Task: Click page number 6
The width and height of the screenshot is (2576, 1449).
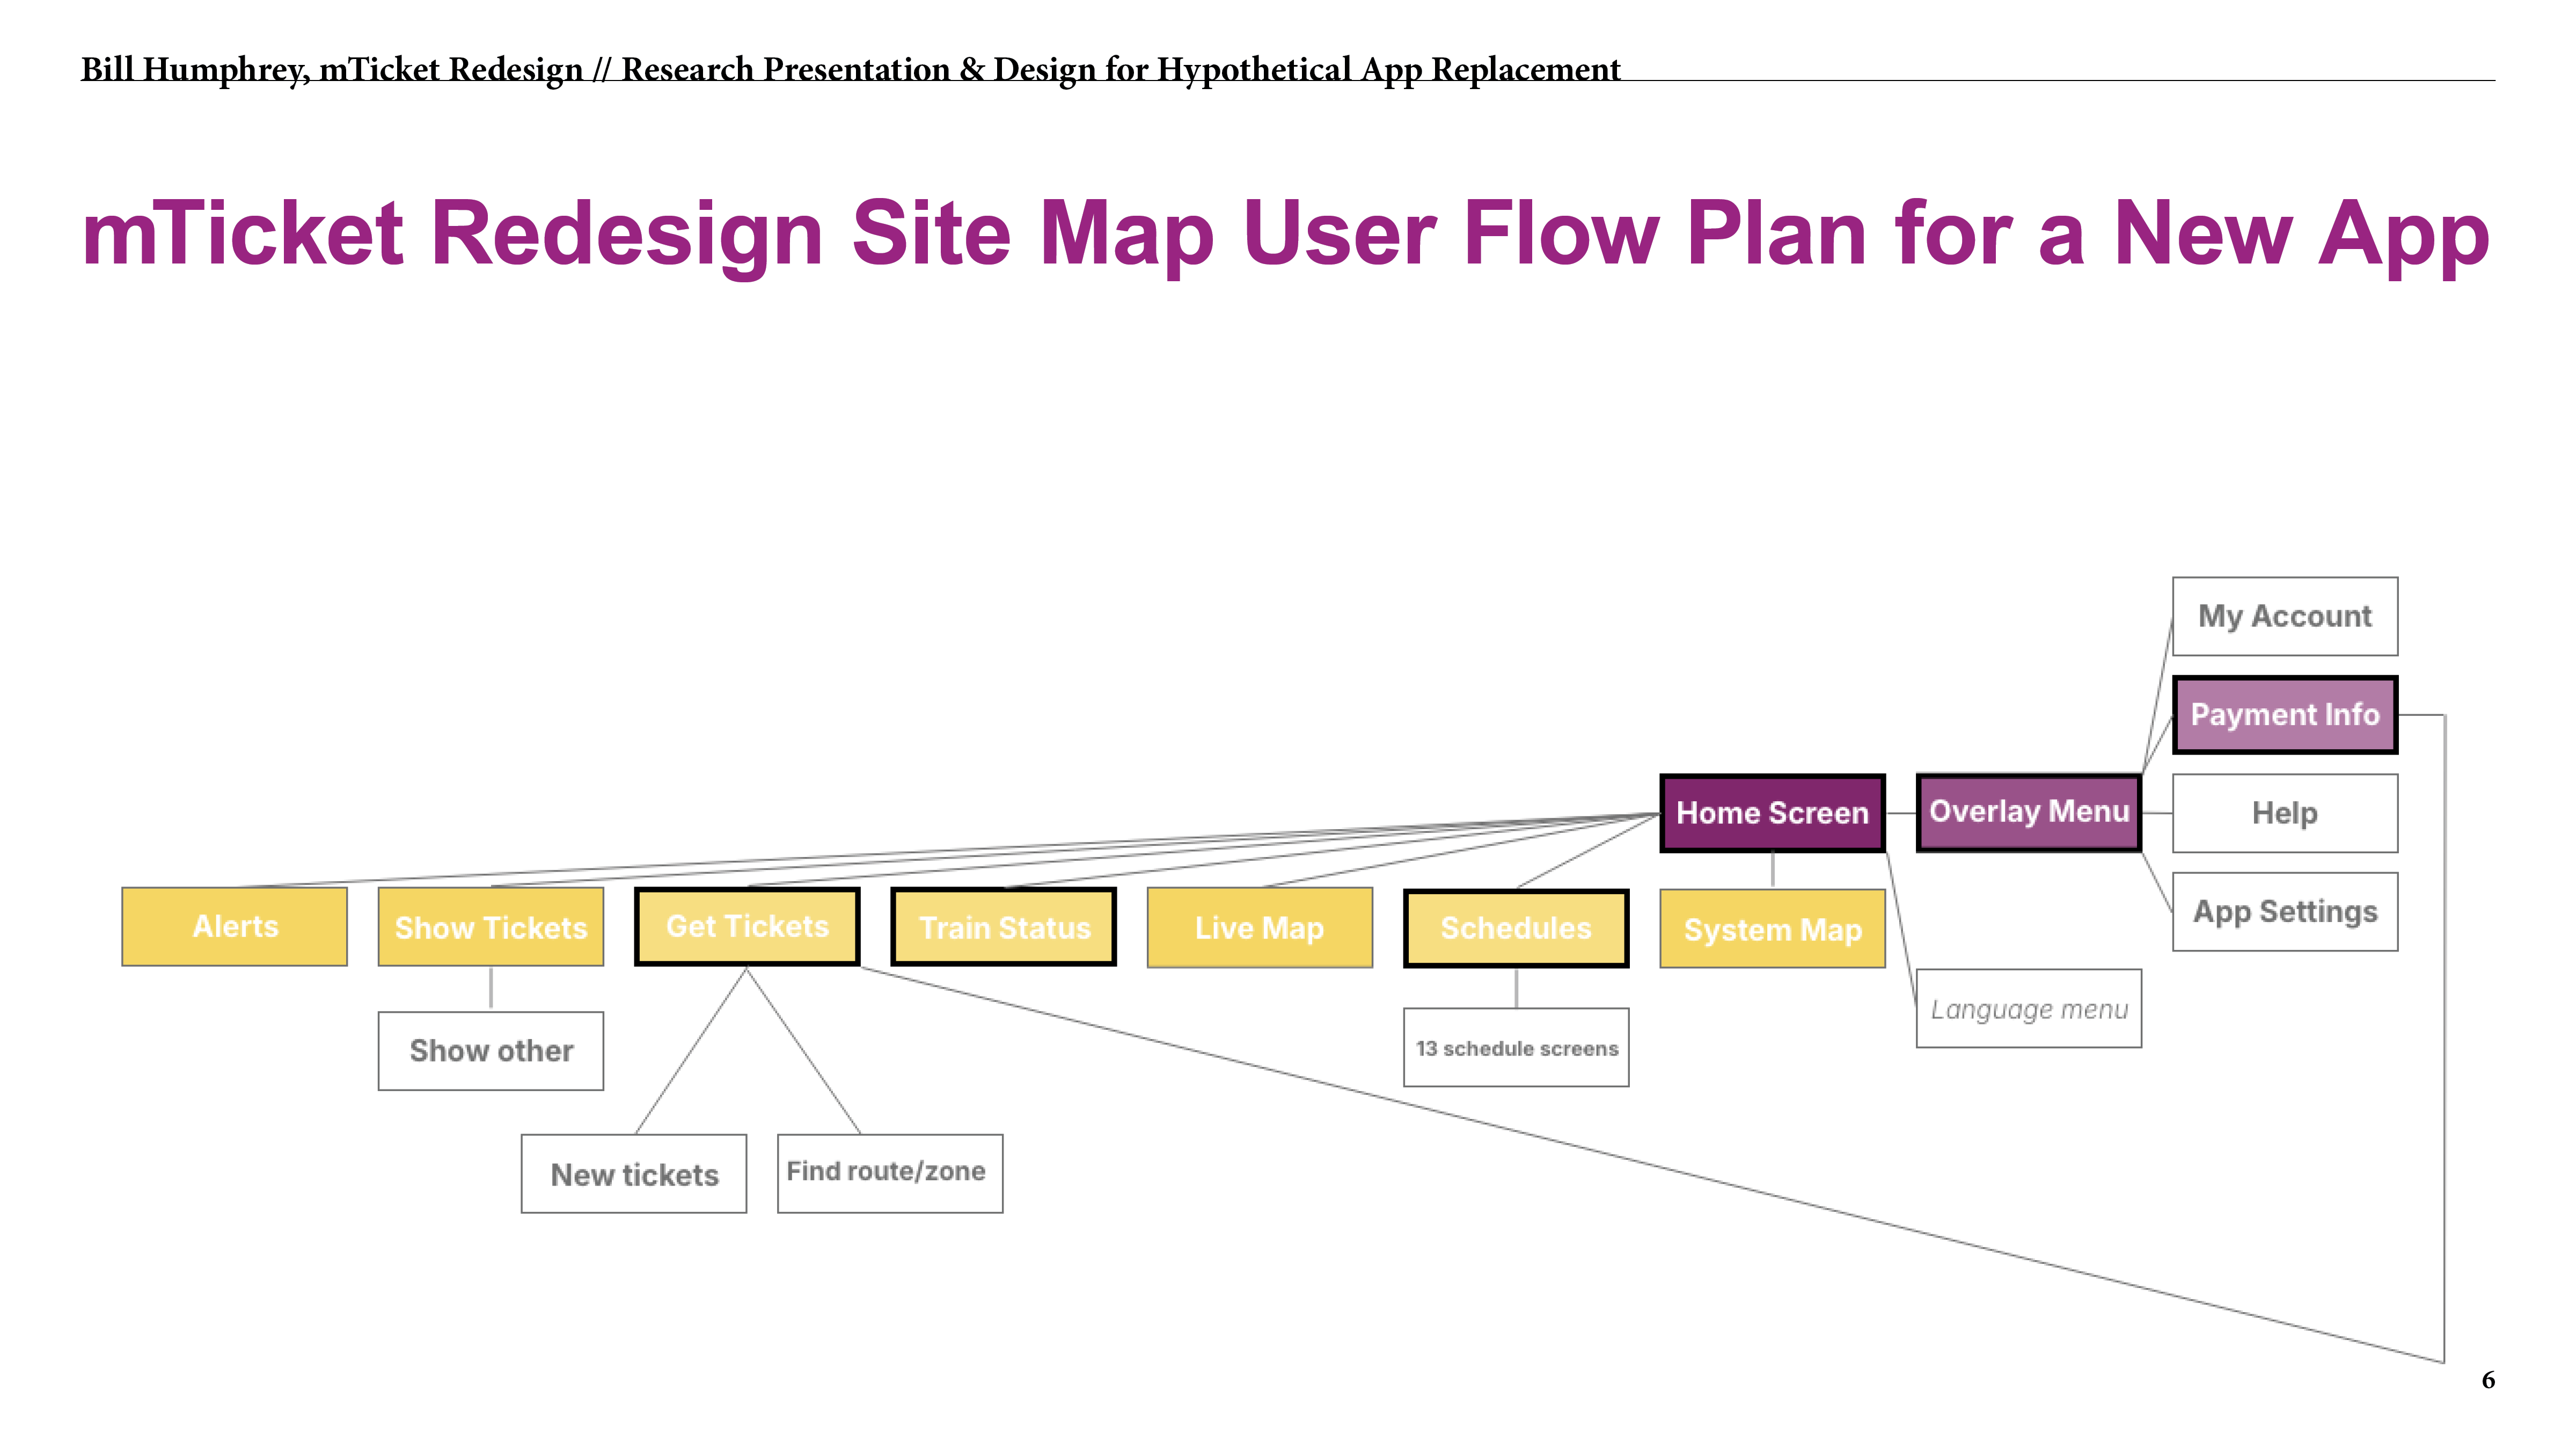Action: [x=2488, y=1380]
